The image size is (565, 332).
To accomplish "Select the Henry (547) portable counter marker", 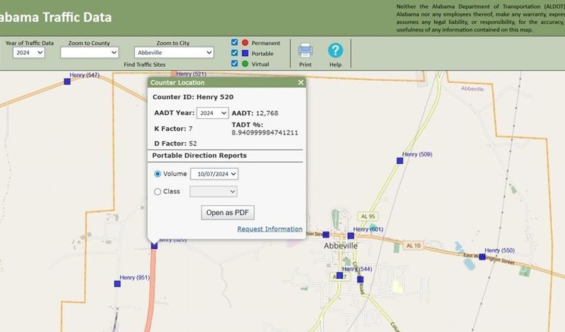I will click(x=67, y=81).
